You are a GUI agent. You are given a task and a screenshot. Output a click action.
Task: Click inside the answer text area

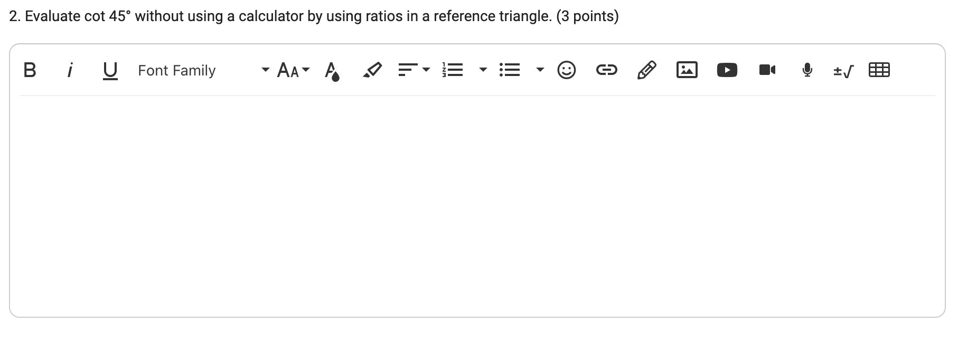pyautogui.click(x=475, y=201)
